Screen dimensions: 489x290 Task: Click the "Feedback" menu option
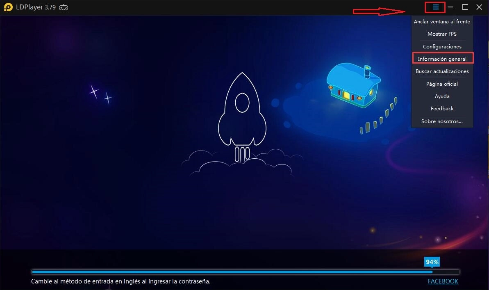pos(442,108)
